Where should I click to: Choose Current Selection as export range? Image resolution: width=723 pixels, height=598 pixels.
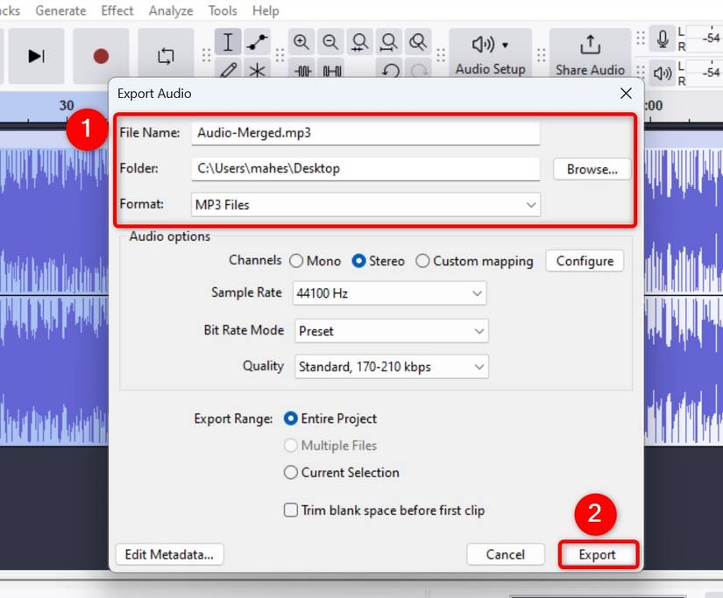coord(290,472)
